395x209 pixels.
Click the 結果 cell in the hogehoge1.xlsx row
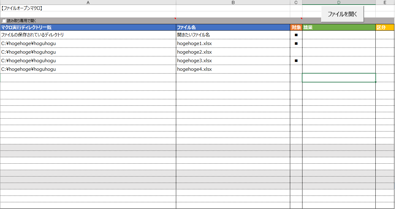pos(339,44)
